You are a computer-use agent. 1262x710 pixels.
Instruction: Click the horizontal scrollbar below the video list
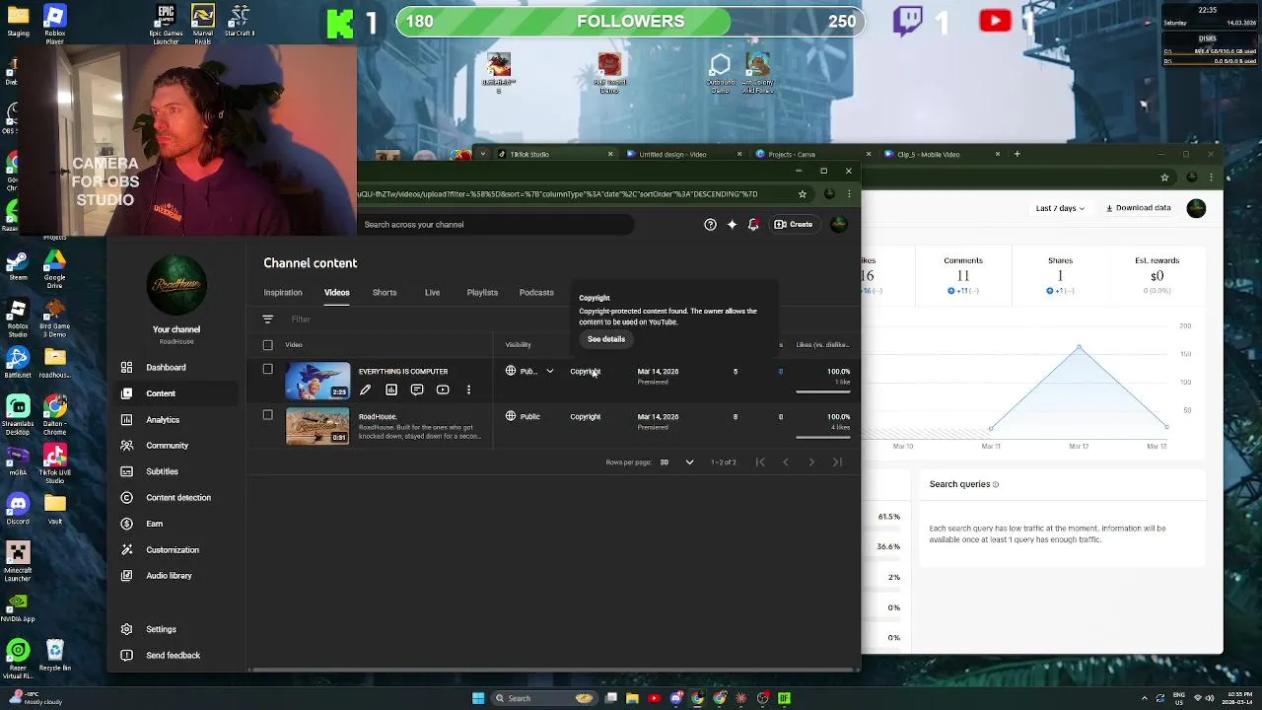tap(552, 670)
